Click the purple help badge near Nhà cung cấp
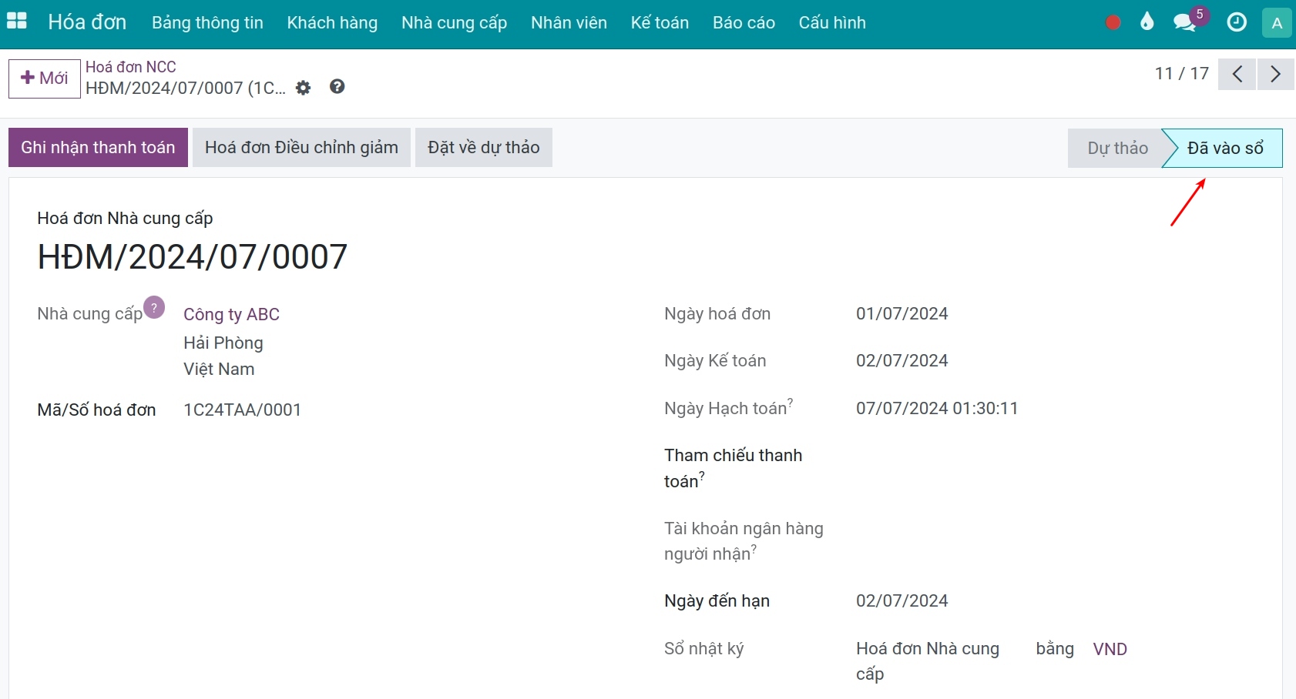The image size is (1296, 699). tap(154, 307)
